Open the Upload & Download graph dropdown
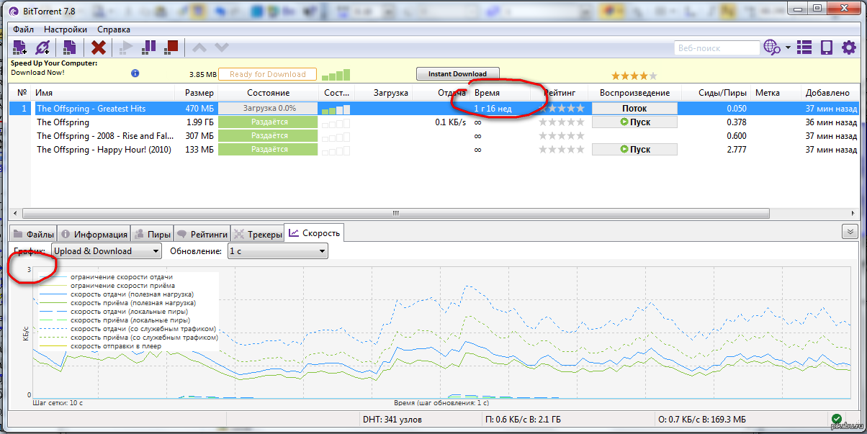Viewport: 867px width, 434px height. tap(107, 251)
